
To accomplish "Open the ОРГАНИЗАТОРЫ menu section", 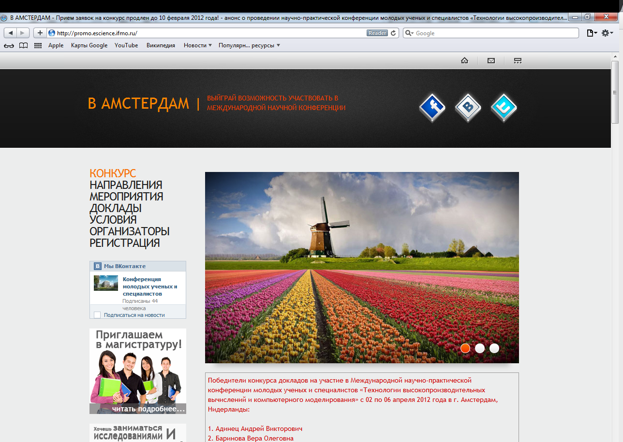I will (x=130, y=231).
